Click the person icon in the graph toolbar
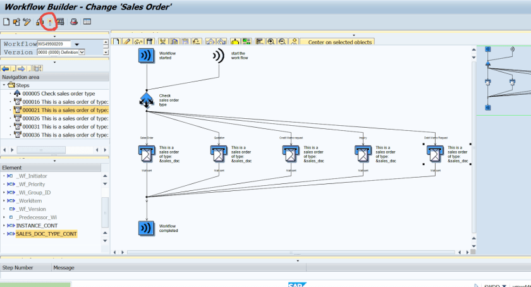531x287 pixels. click(294, 42)
